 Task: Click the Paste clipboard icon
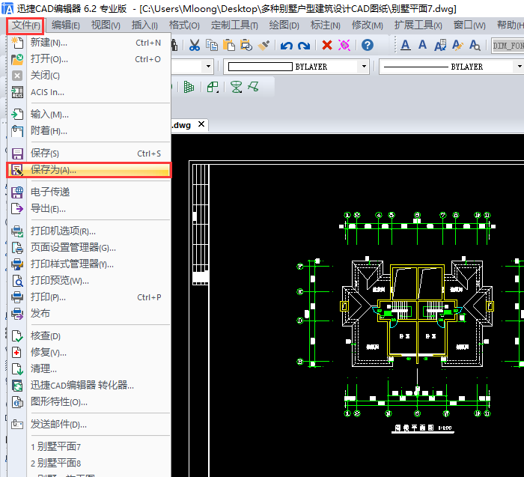pyautogui.click(x=229, y=45)
